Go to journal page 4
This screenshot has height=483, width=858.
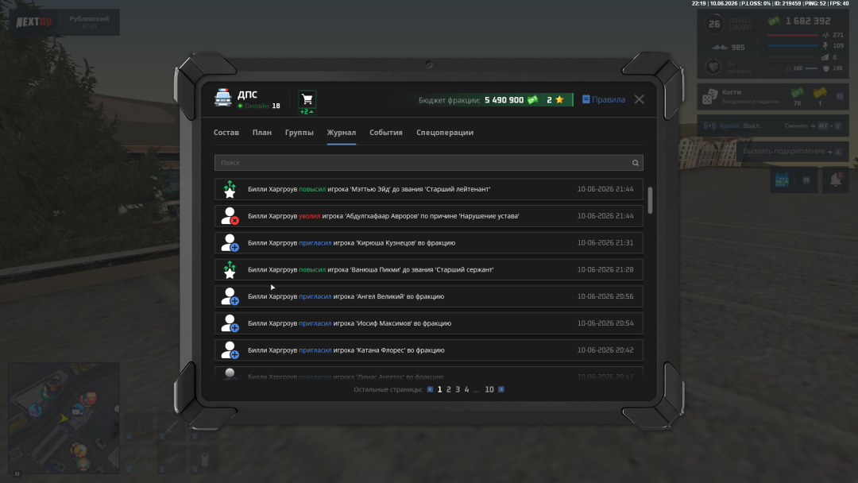467,389
